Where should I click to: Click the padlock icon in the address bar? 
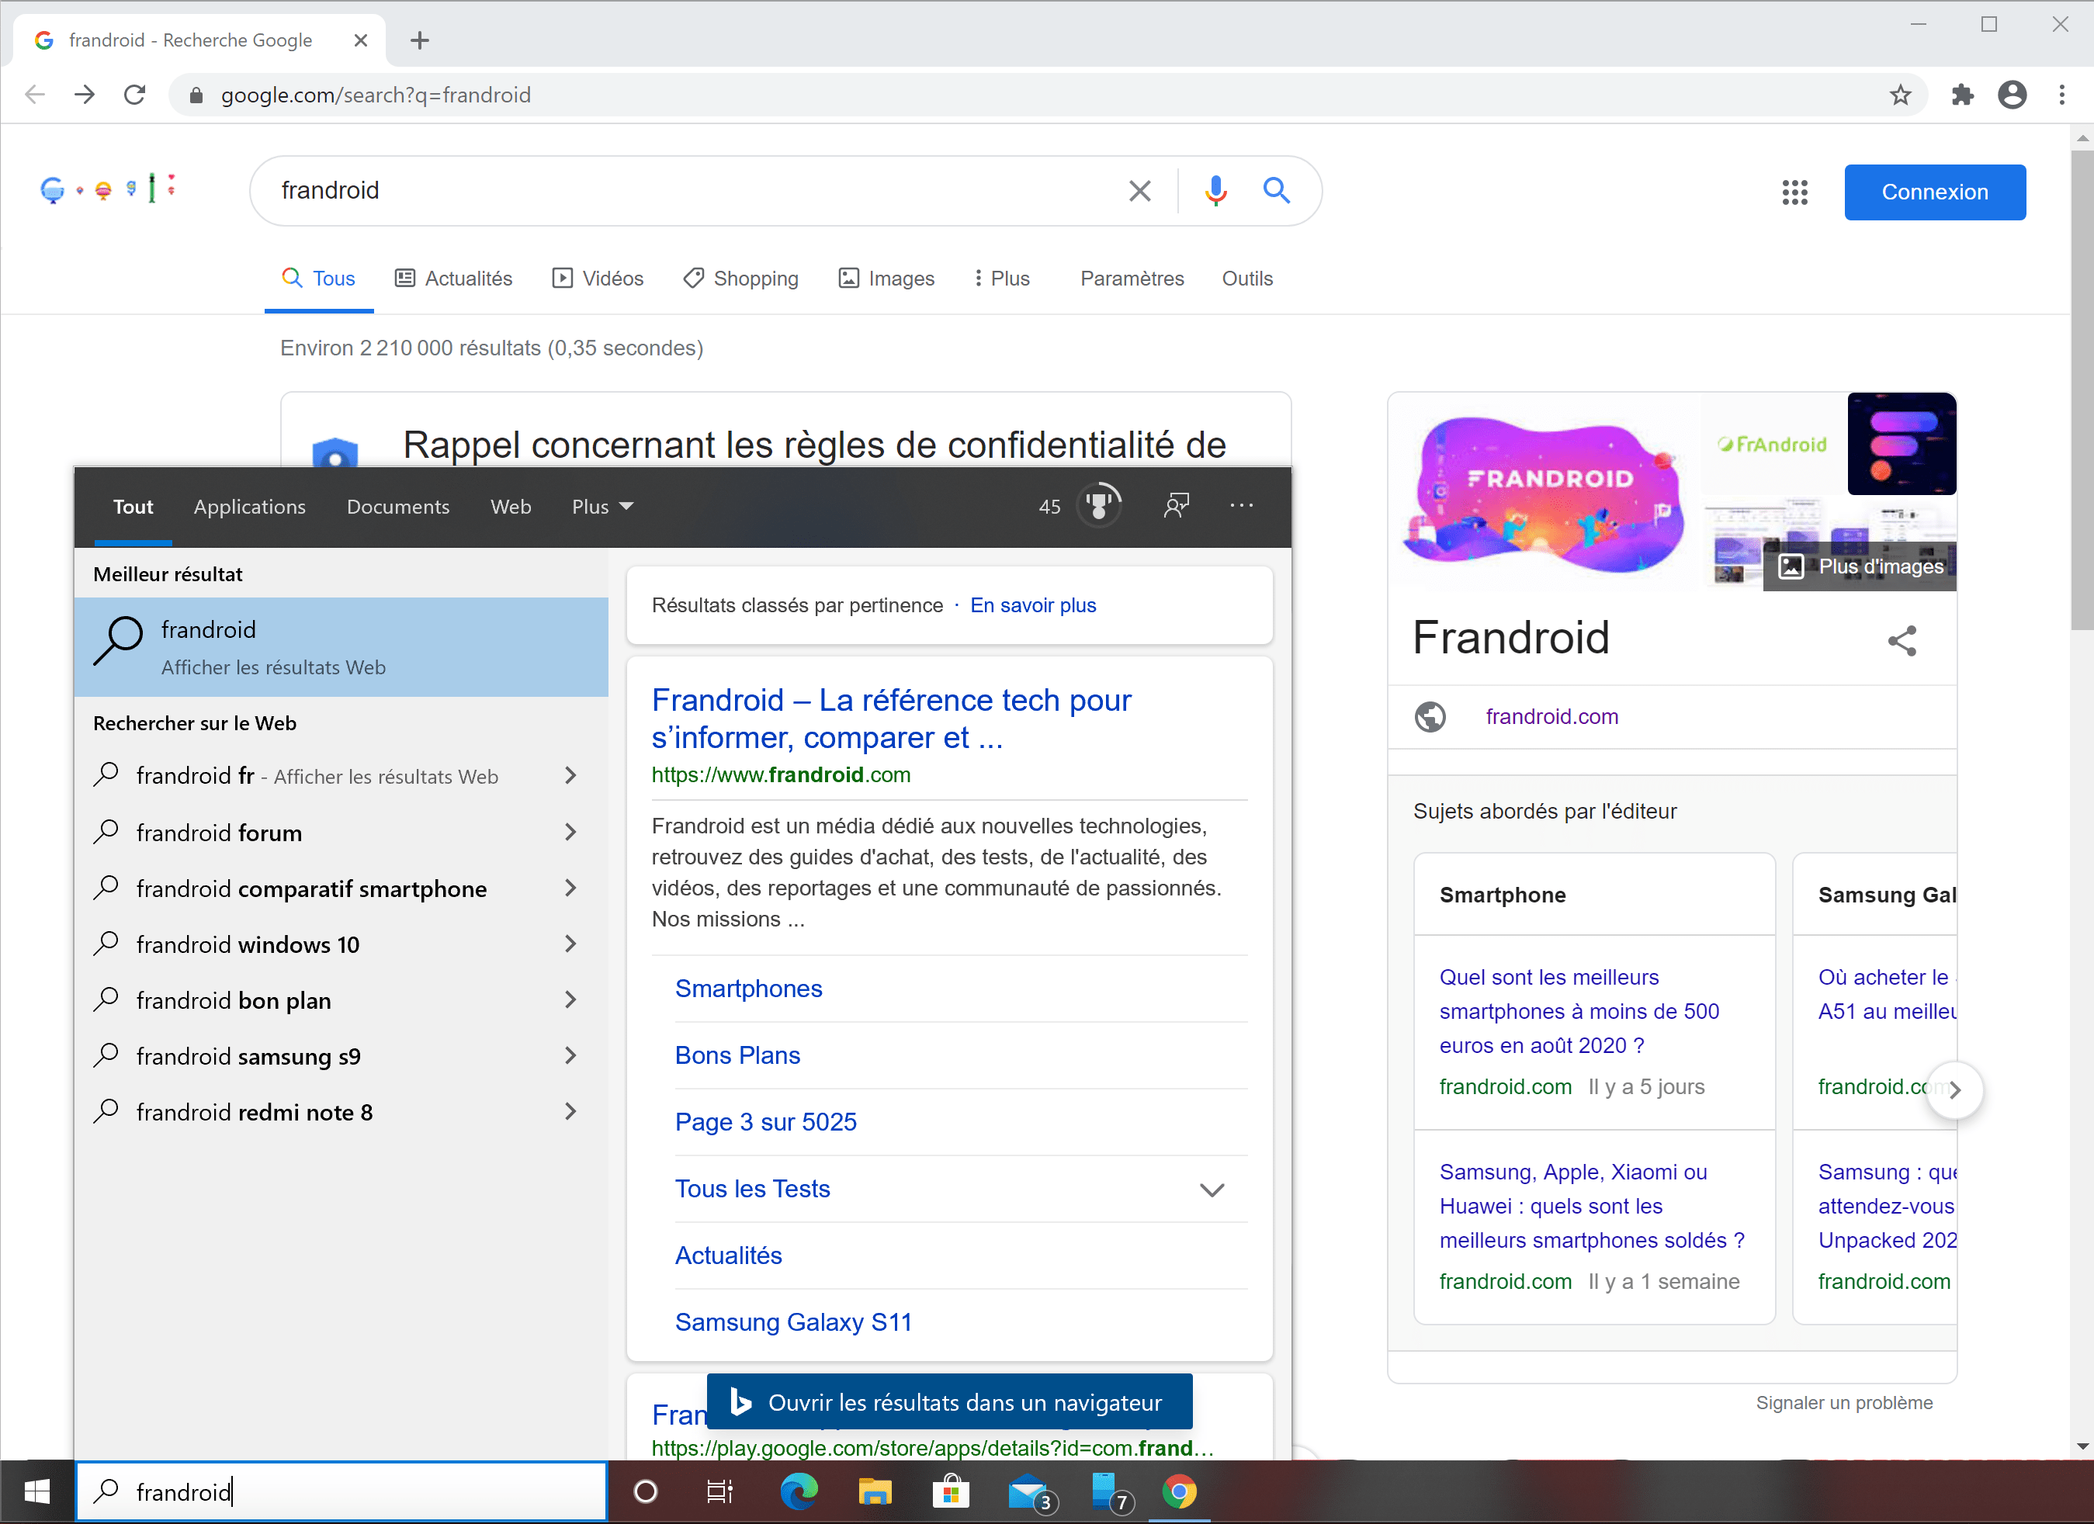pos(196,94)
